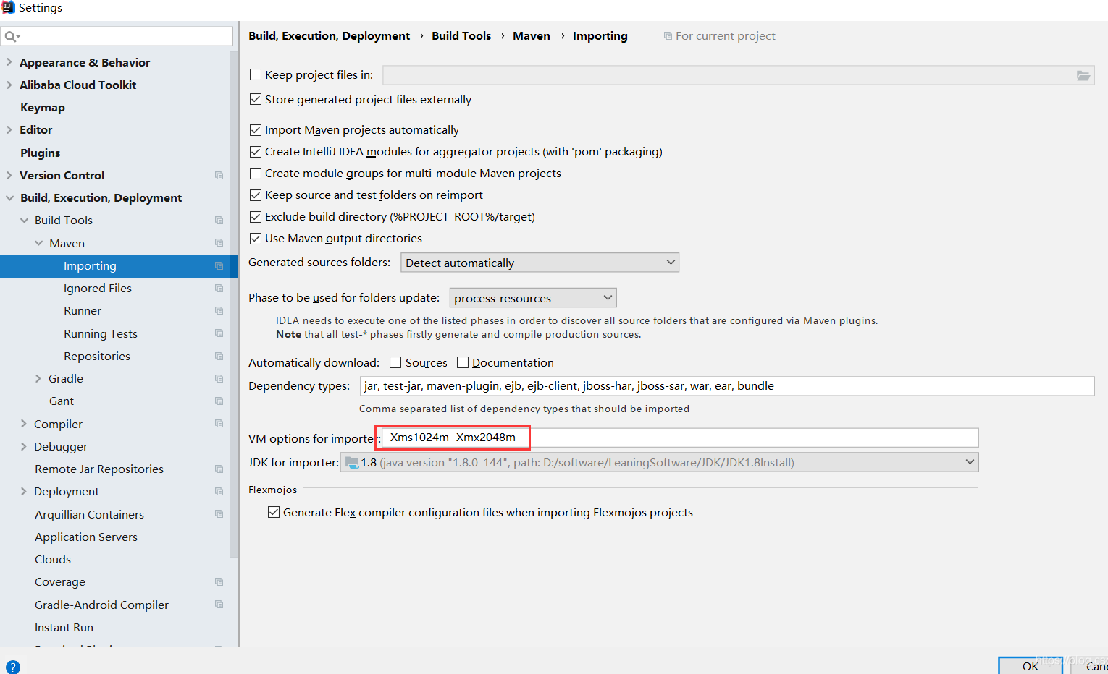Click project-level icon on the Runner row

tap(219, 311)
